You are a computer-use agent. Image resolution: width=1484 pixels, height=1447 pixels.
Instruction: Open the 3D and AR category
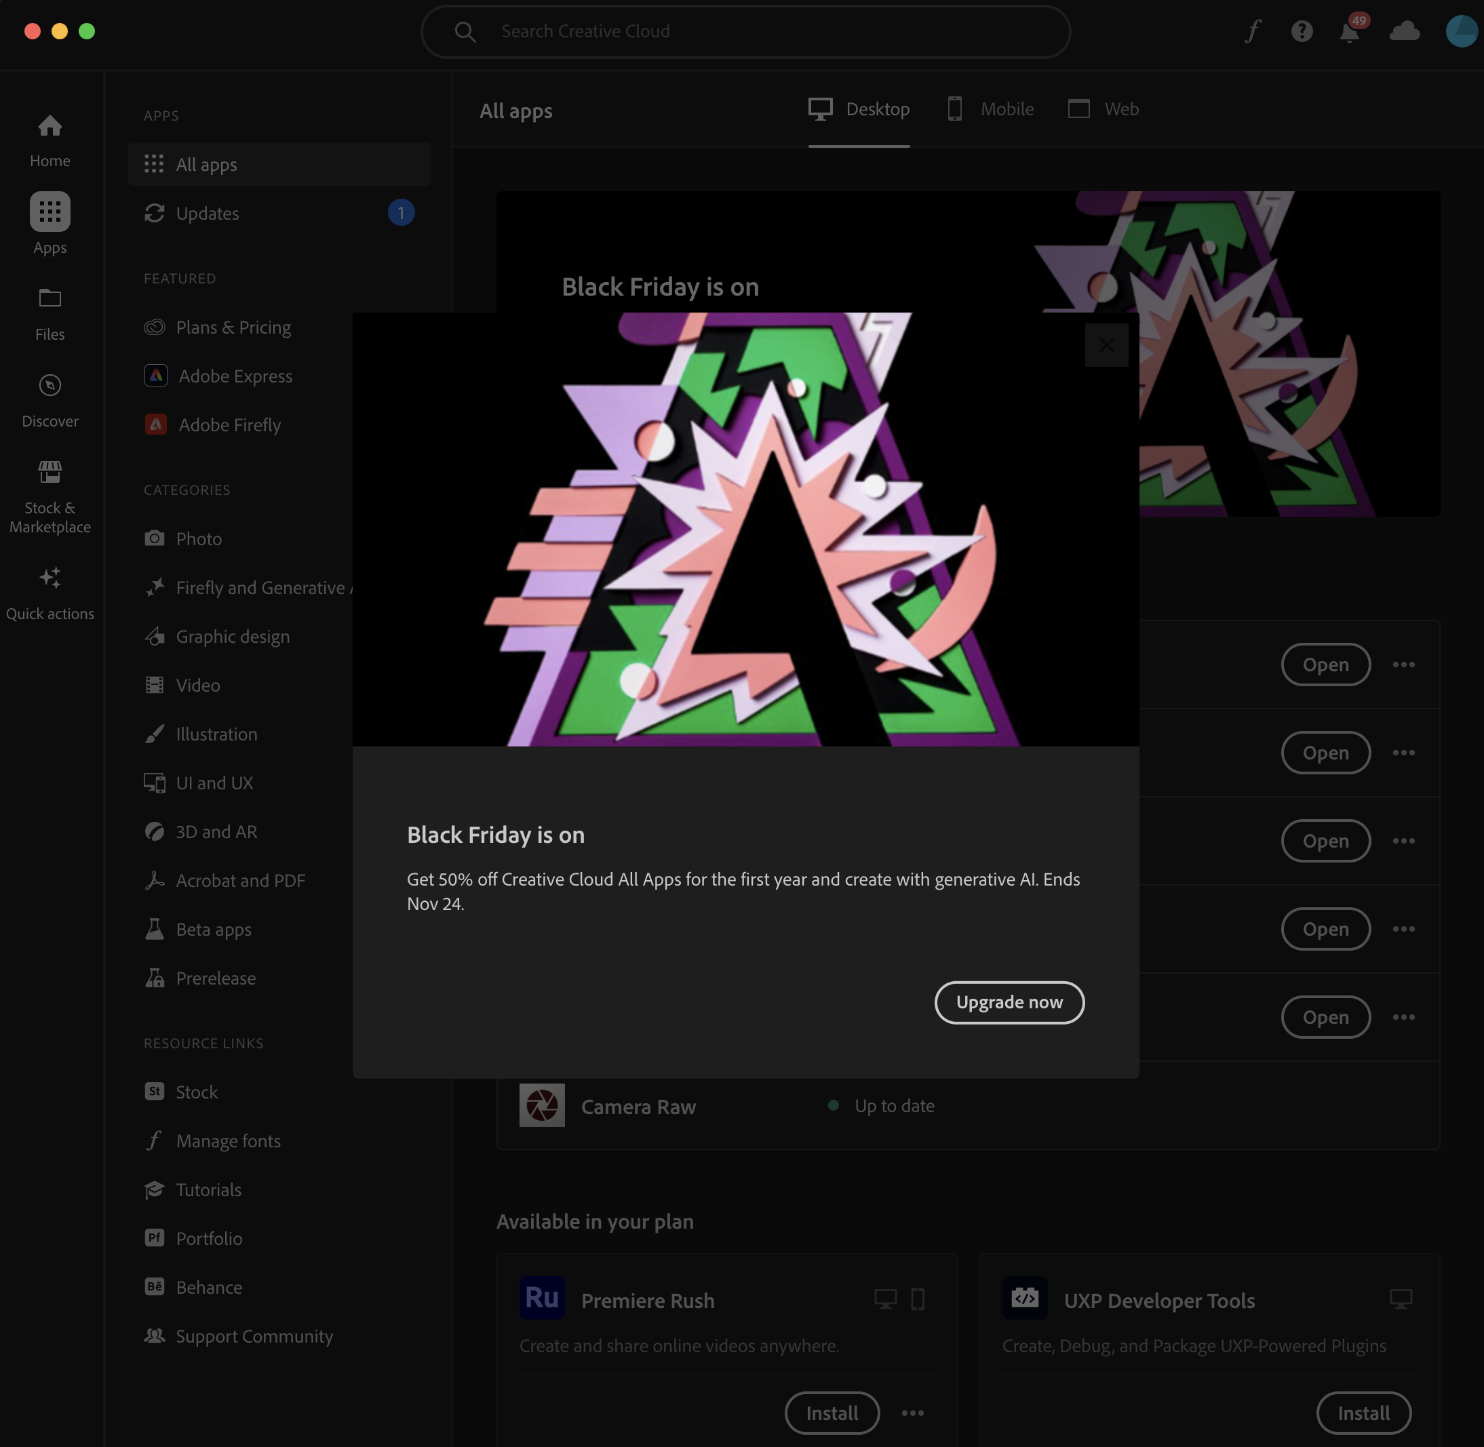216,831
